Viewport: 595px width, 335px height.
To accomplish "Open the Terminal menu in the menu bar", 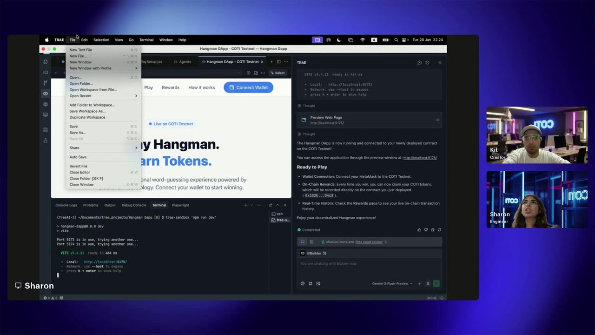I will coord(146,40).
